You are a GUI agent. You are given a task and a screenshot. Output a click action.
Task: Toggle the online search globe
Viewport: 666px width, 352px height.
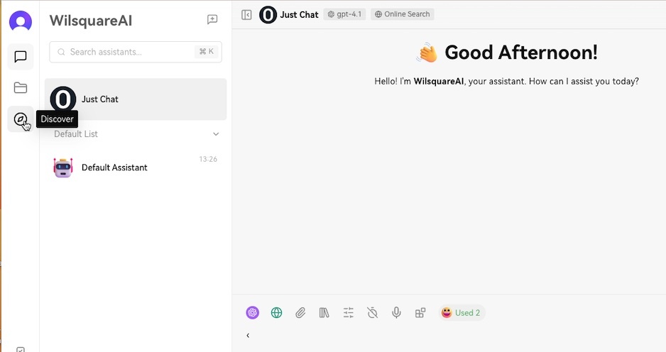coord(276,312)
